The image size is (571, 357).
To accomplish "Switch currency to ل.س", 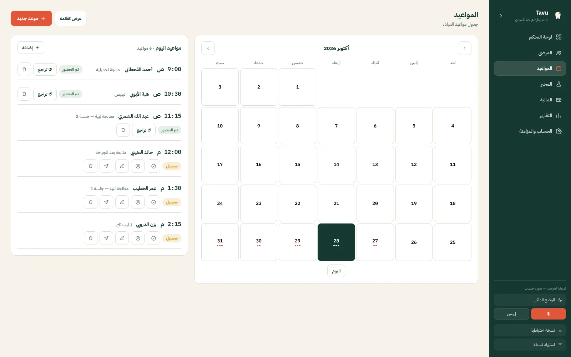I will 511,314.
